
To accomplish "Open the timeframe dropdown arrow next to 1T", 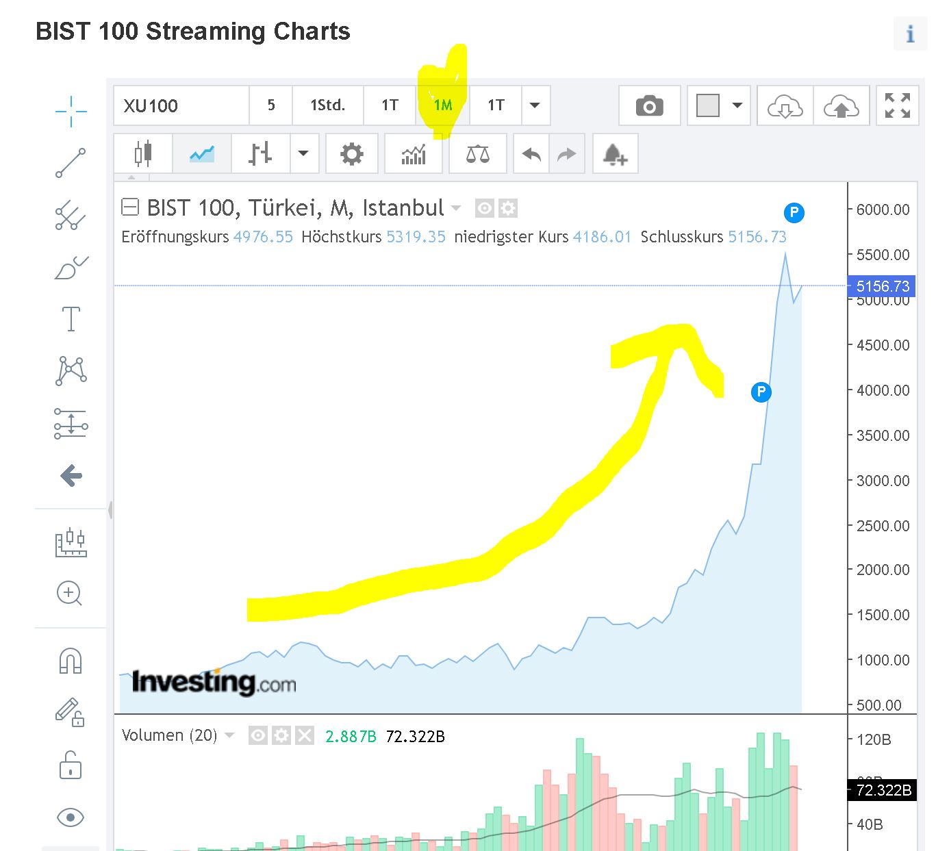I will [x=535, y=105].
